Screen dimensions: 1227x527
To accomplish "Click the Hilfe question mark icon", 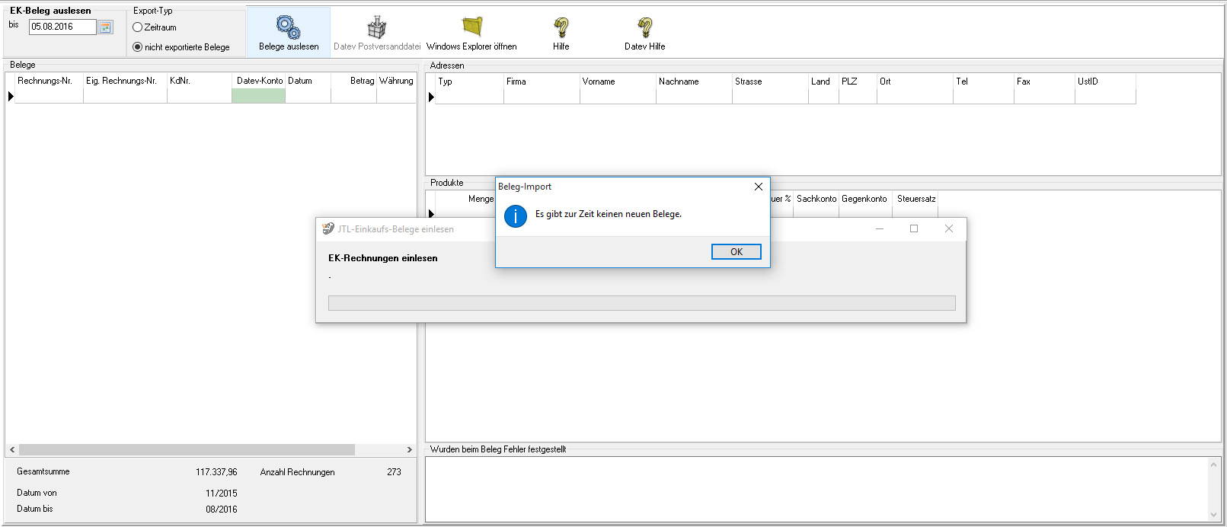I will coord(561,27).
